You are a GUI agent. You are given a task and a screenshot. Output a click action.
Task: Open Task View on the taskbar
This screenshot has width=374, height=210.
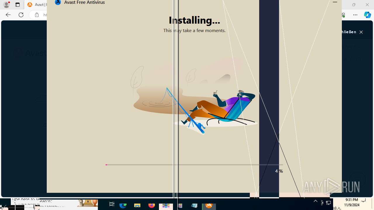click(x=112, y=204)
